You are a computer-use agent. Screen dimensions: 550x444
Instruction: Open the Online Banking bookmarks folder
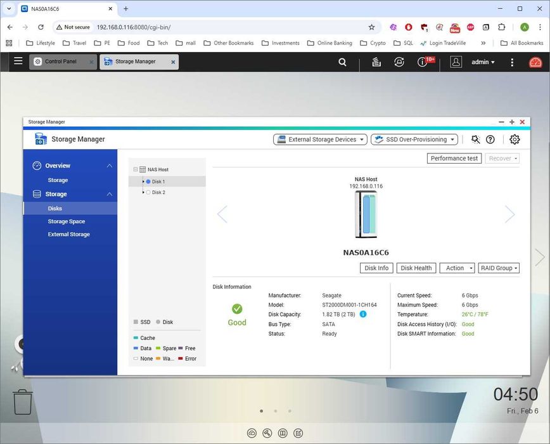[x=329, y=43]
